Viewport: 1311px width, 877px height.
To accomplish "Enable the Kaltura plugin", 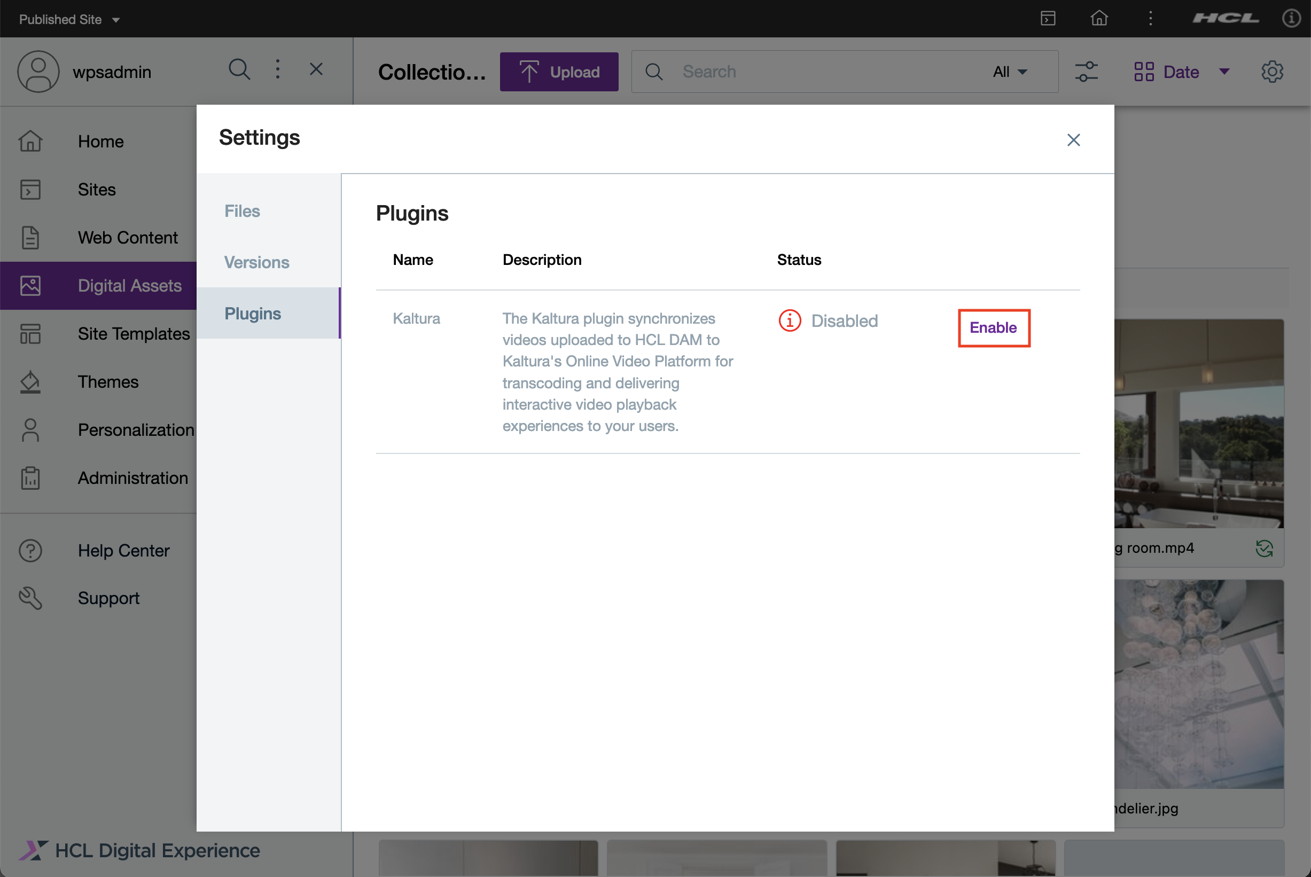I will click(x=993, y=328).
